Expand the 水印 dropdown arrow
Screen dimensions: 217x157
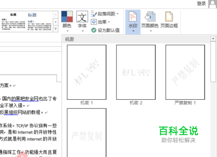tap(133, 31)
